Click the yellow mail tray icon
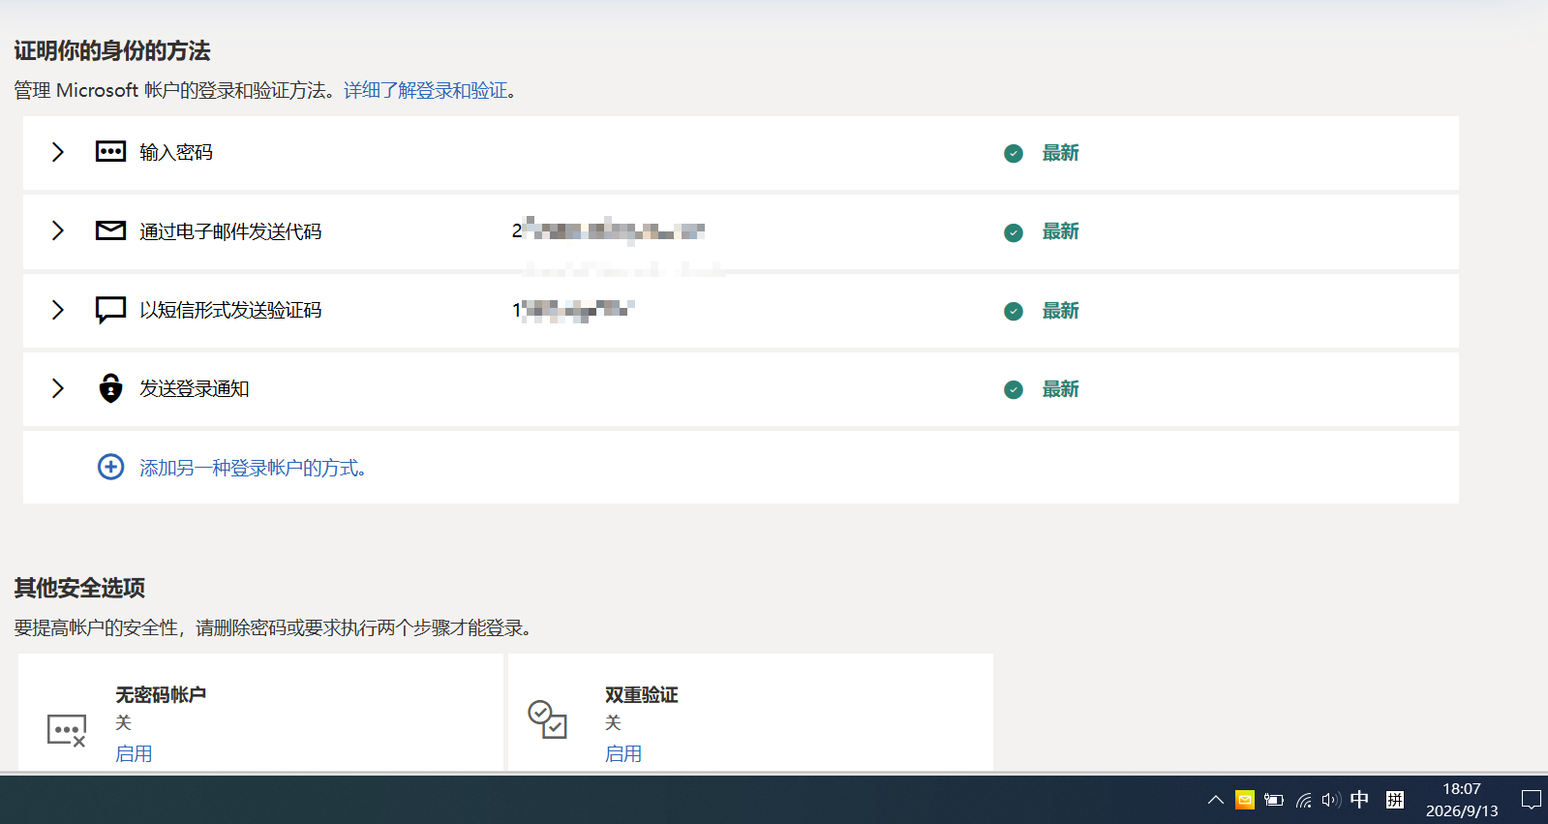This screenshot has width=1548, height=824. tap(1245, 800)
